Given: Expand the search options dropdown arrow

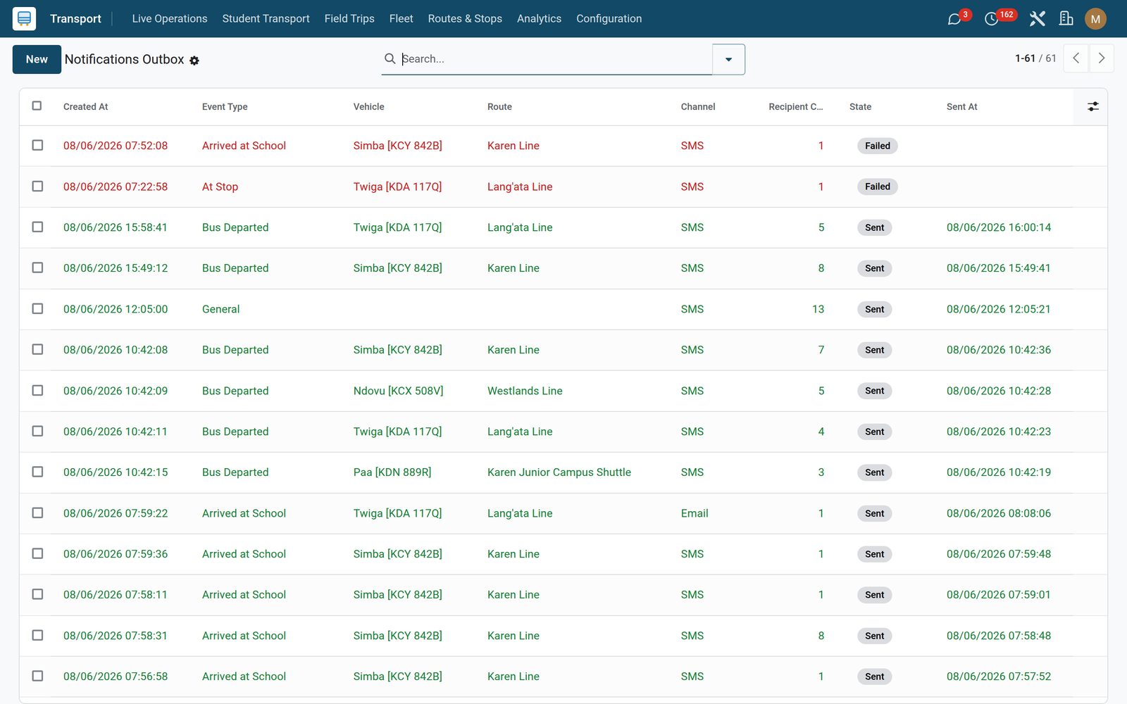Looking at the screenshot, I should 728,59.
